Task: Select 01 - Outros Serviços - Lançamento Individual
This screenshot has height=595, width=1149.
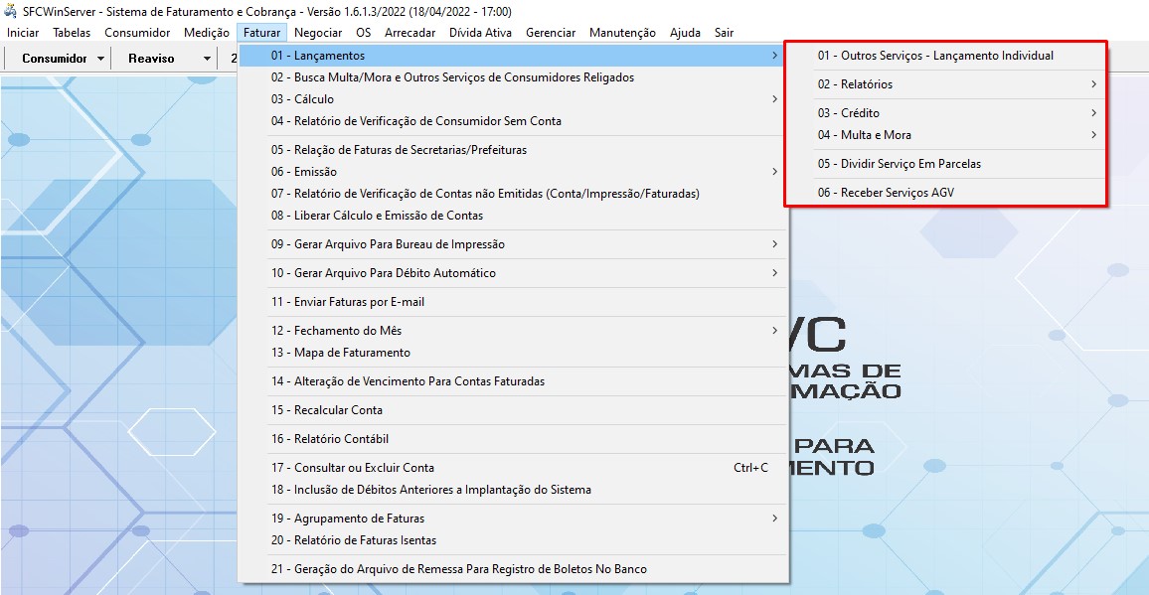Action: pos(935,56)
